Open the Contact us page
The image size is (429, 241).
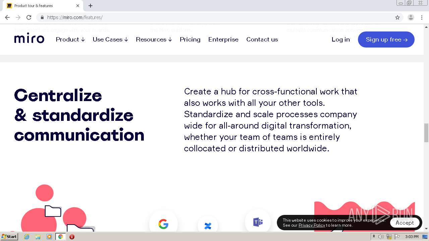(x=262, y=39)
